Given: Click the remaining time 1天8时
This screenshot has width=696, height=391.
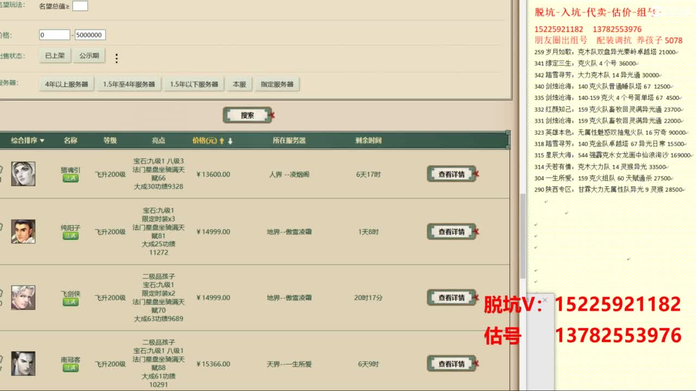Looking at the screenshot, I should 369,232.
